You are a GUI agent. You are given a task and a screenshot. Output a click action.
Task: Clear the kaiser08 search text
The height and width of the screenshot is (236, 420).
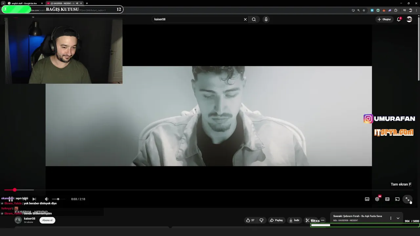tap(245, 19)
